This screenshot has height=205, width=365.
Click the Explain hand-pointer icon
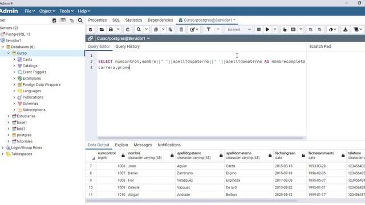285,30
